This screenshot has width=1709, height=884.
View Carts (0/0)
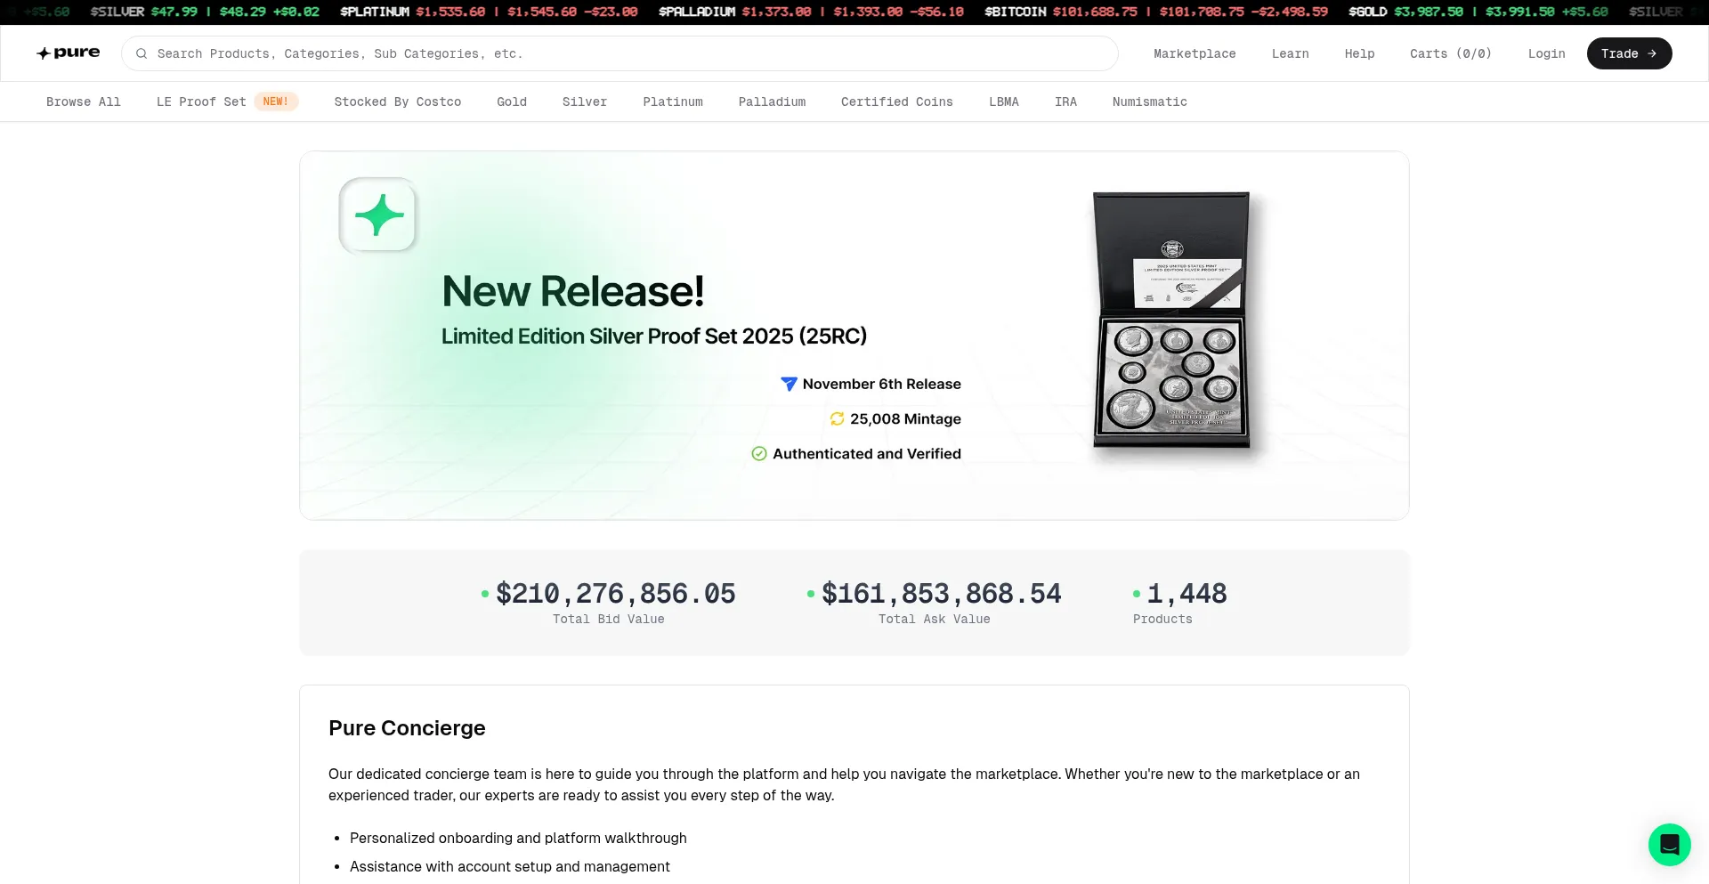tap(1450, 53)
